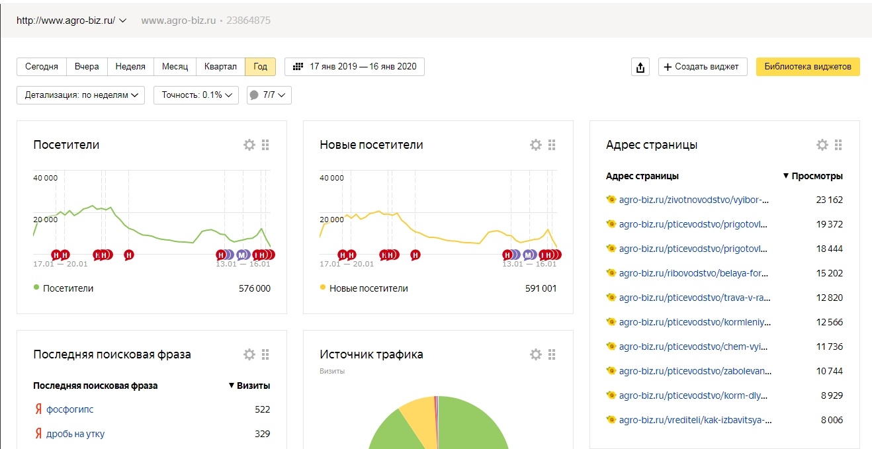This screenshot has width=872, height=449.
Task: Select the Неделя period tab
Action: [x=130, y=67]
